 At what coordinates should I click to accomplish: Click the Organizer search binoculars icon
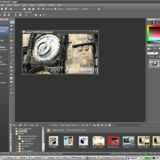115,125
